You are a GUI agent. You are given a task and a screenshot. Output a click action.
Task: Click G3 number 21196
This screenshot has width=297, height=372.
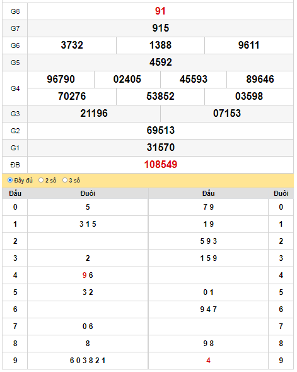[x=94, y=114]
